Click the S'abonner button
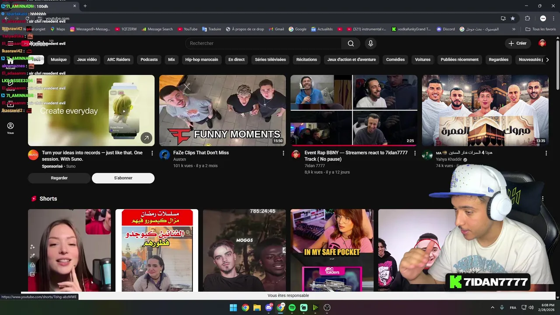Screen dimensions: 560x315 (x=123, y=178)
